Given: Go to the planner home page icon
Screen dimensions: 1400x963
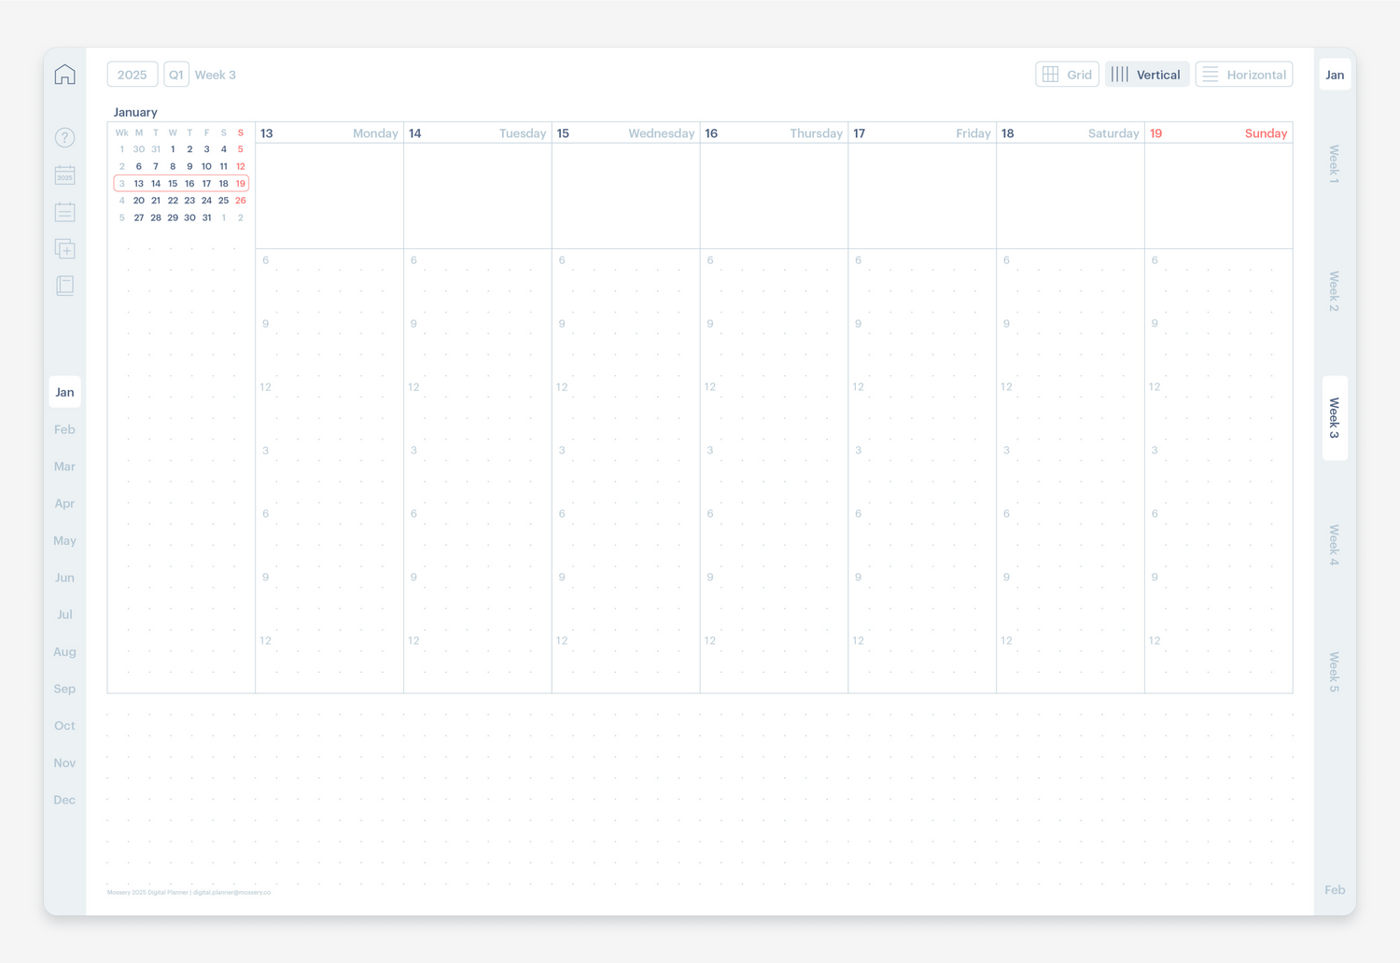Looking at the screenshot, I should pos(64,75).
